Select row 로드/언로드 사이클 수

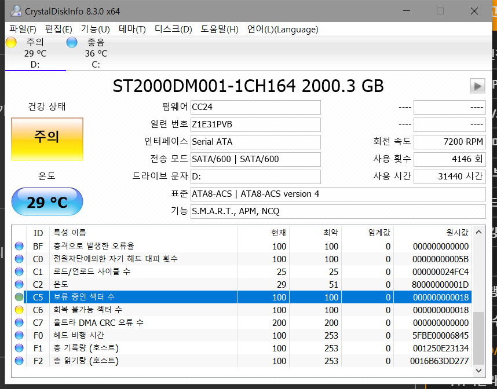point(242,271)
